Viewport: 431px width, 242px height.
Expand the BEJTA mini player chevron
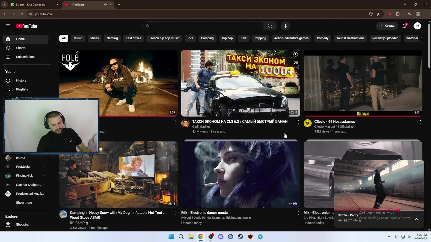click(416, 219)
